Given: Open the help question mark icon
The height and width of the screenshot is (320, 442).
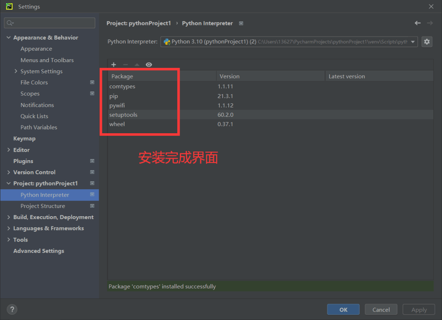Looking at the screenshot, I should tap(12, 309).
